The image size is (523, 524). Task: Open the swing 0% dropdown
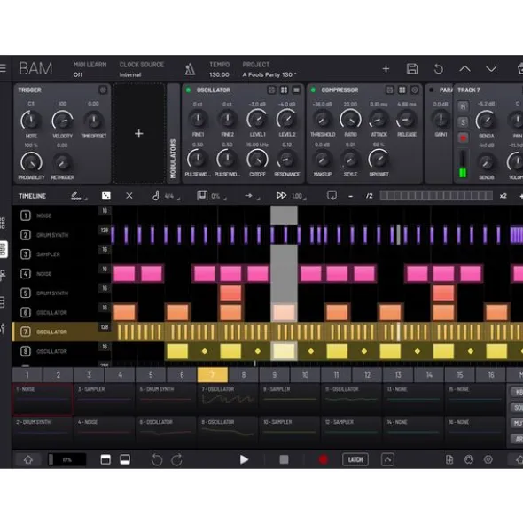click(212, 196)
